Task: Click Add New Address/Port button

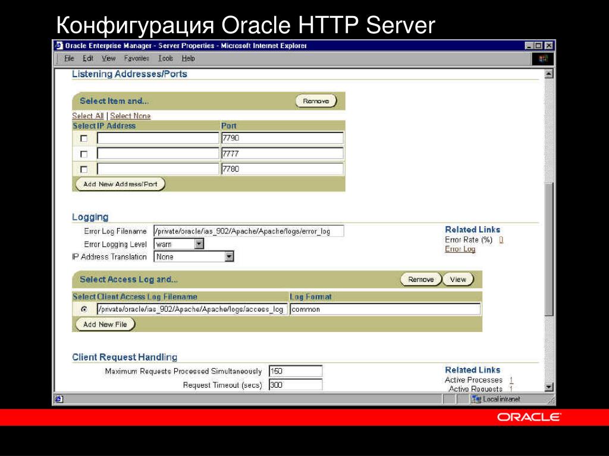Action: click(120, 184)
